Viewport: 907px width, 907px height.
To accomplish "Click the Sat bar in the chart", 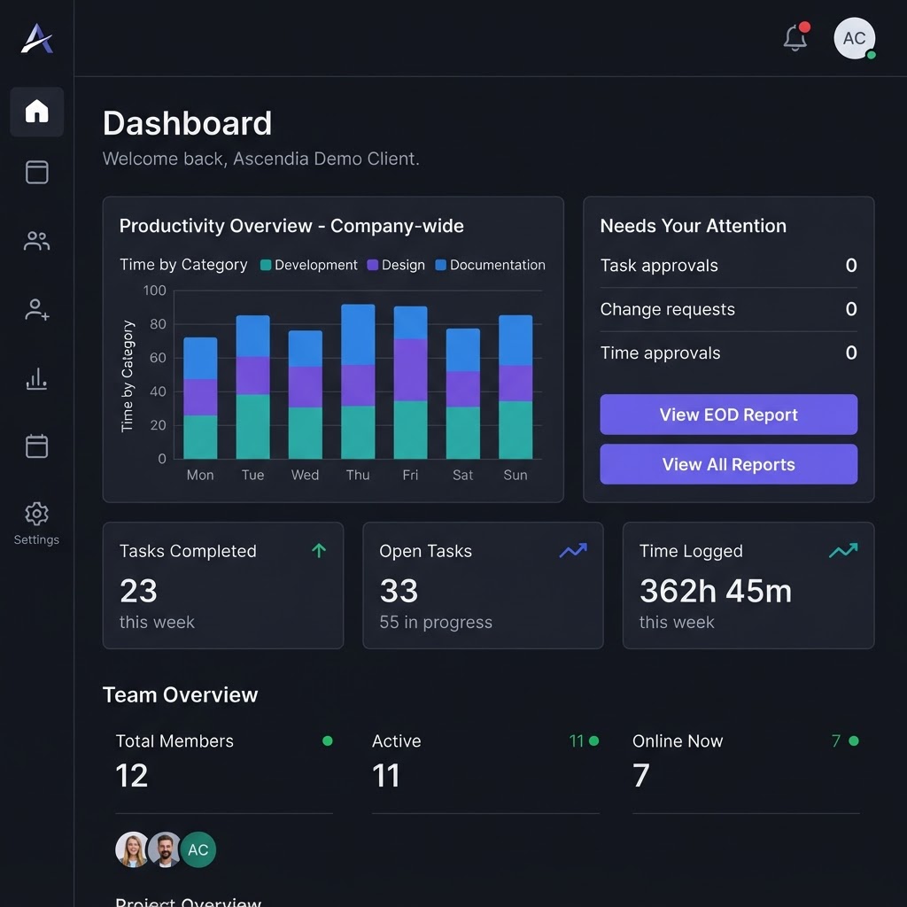I will point(462,394).
